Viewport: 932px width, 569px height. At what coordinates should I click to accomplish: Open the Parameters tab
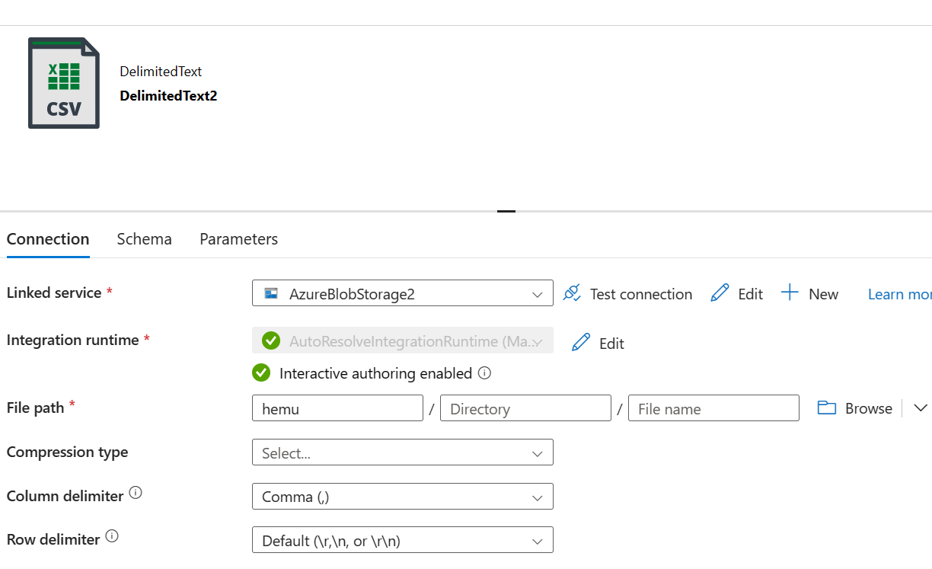(x=238, y=239)
